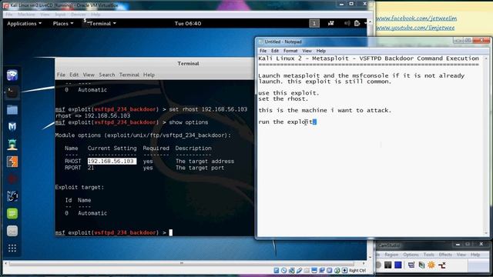
Task: Click VirtualBox optical drive status icon
Action: [284, 270]
